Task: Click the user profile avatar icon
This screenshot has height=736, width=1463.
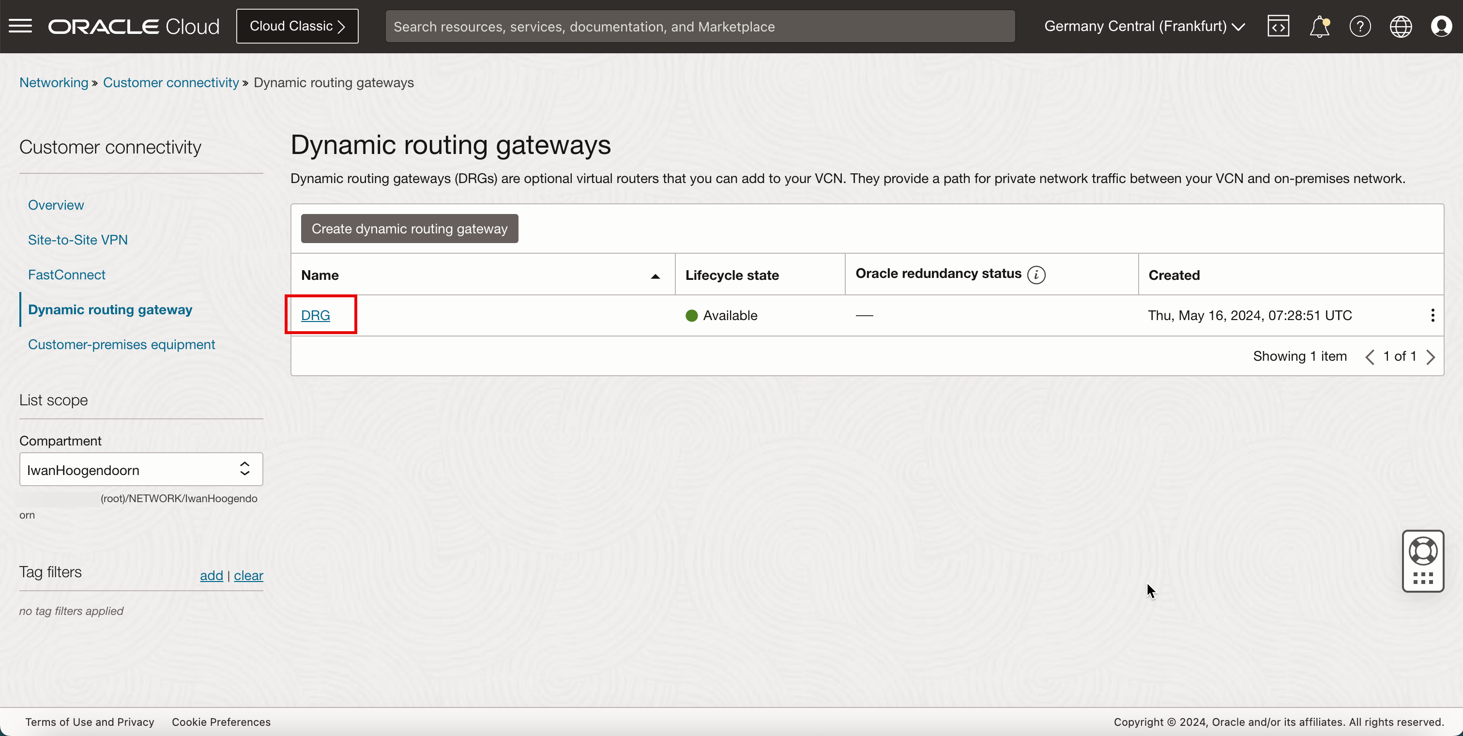Action: (x=1441, y=26)
